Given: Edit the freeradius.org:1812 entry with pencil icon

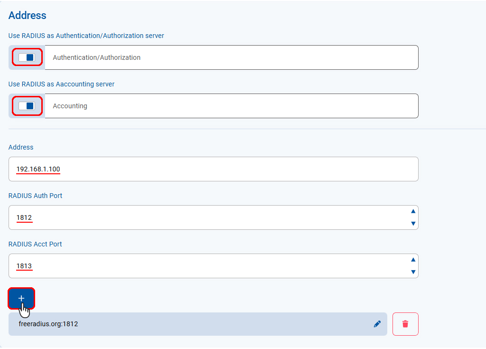Looking at the screenshot, I should pos(377,324).
